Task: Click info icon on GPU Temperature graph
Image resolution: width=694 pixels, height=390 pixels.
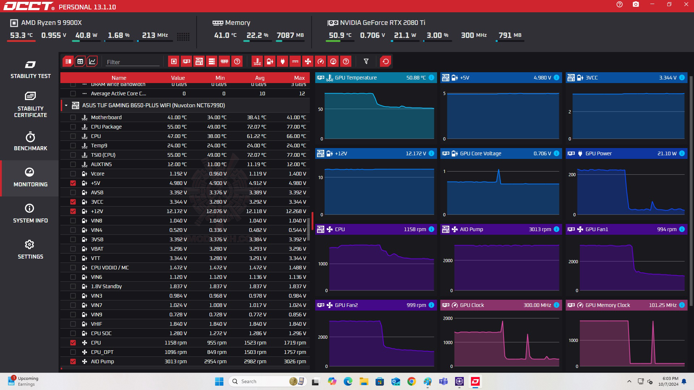Action: tap(431, 78)
